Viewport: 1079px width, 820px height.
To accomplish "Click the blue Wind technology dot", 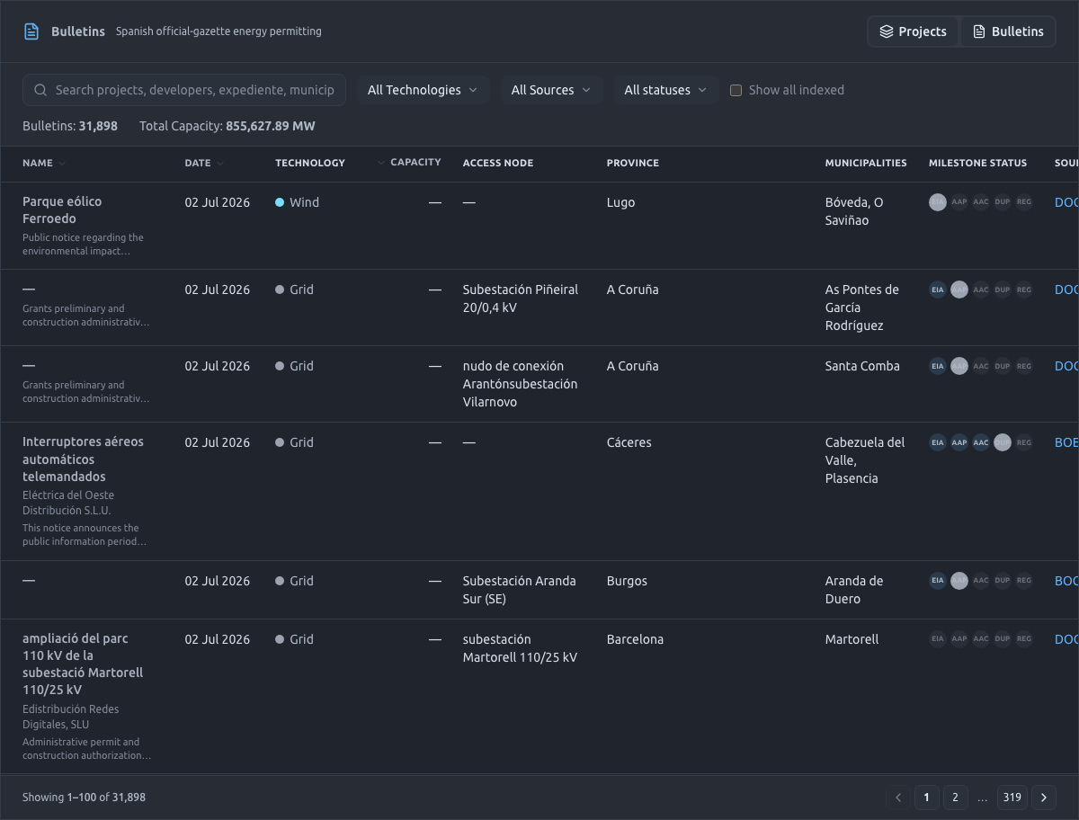I will tap(280, 202).
